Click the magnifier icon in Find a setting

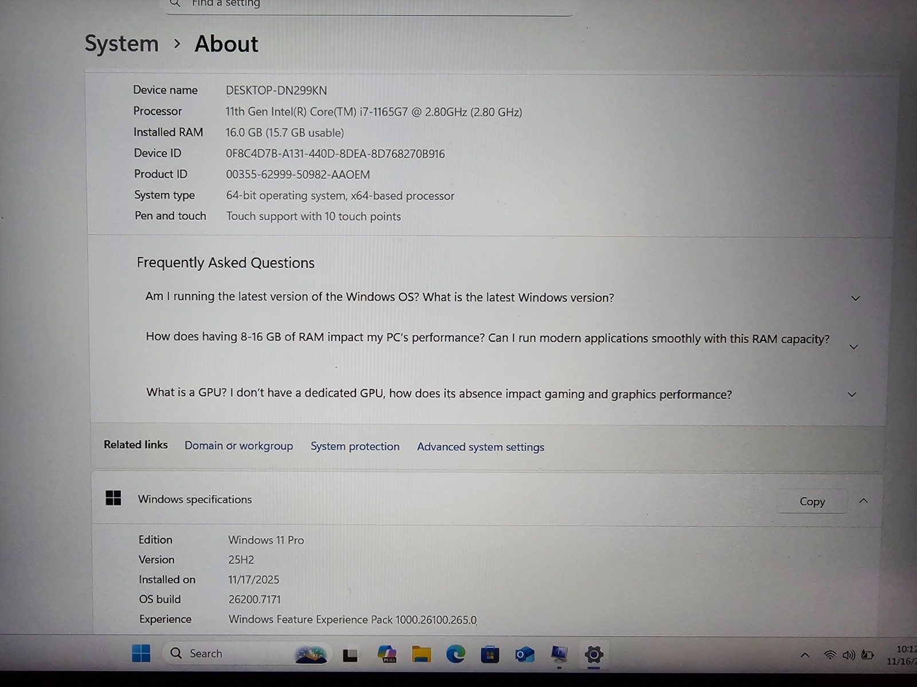click(x=175, y=3)
